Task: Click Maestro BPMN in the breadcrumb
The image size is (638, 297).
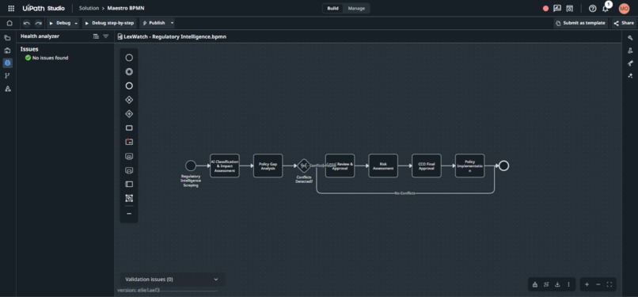Action: pyautogui.click(x=126, y=8)
